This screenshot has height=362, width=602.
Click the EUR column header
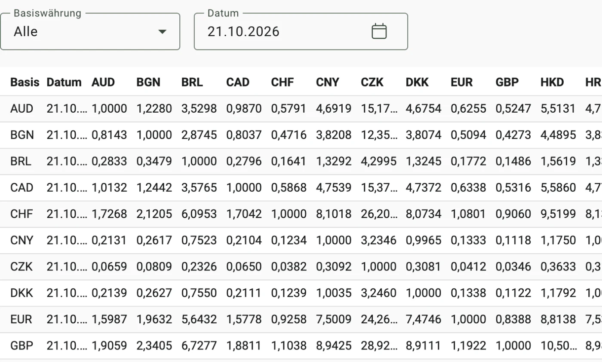tap(462, 82)
